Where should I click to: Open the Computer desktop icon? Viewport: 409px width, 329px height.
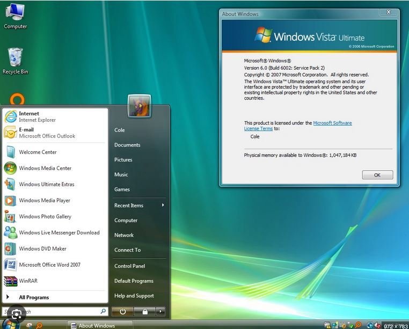point(15,16)
